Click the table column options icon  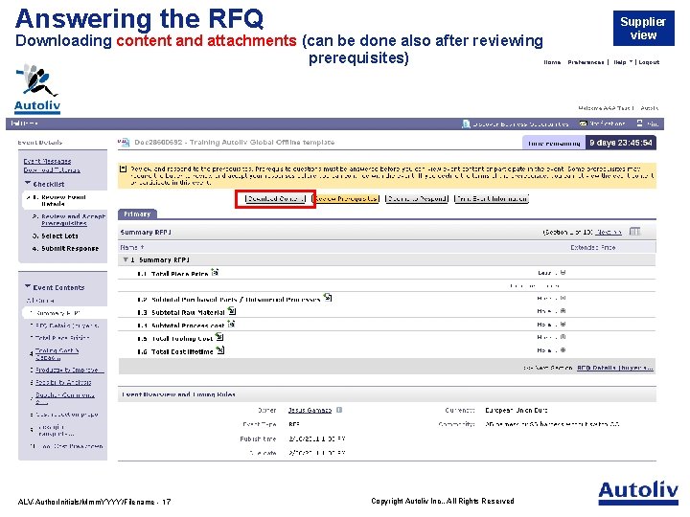coord(634,232)
